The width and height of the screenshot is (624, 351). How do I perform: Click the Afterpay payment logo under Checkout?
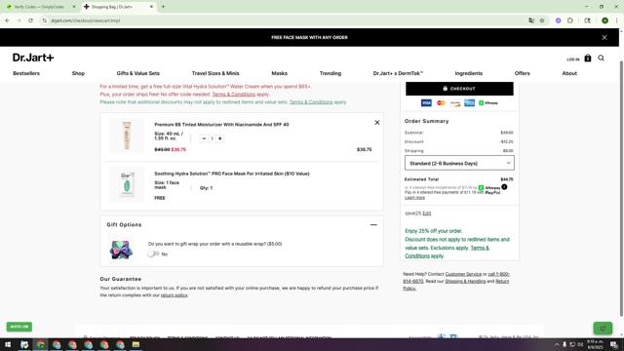(488, 103)
